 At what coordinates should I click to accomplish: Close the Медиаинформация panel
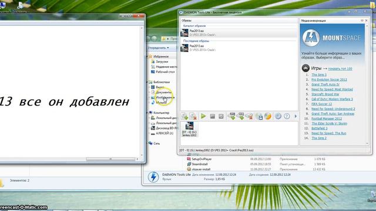coord(366,21)
